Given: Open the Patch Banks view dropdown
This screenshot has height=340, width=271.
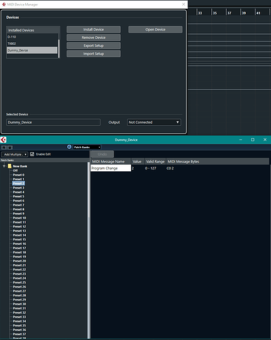Looking at the screenshot, I should coord(87,148).
